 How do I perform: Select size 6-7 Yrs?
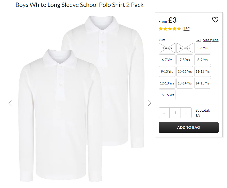point(167,60)
